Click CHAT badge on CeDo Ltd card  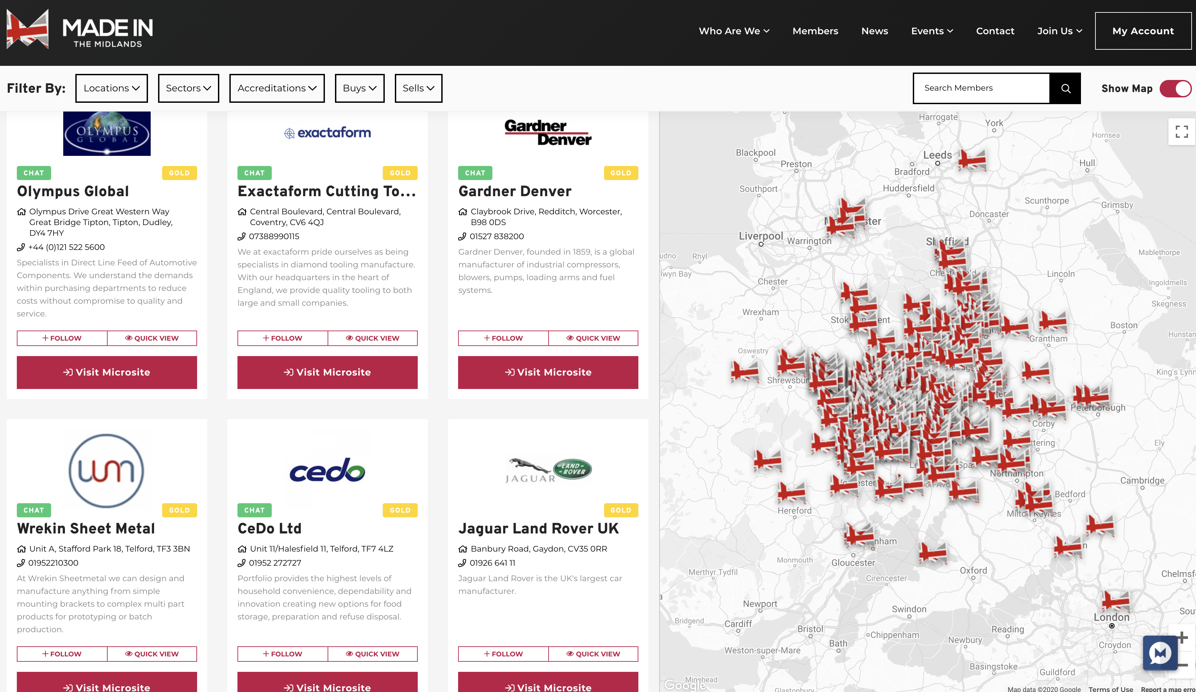tap(254, 510)
